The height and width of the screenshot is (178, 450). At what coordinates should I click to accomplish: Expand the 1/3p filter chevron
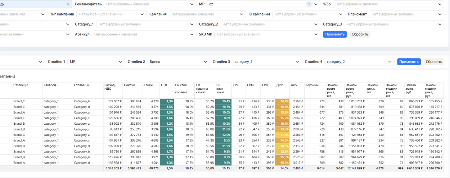(x=440, y=4)
